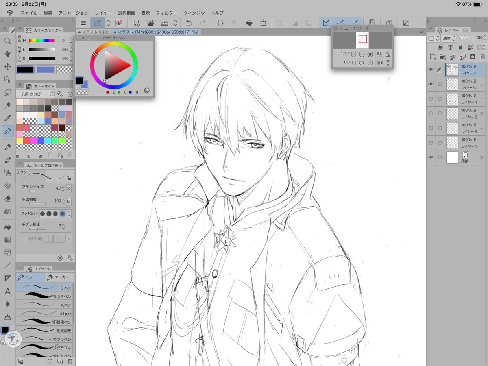Select the Lasso selection tool
Image resolution: width=488 pixels, height=366 pixels.
tap(7, 92)
